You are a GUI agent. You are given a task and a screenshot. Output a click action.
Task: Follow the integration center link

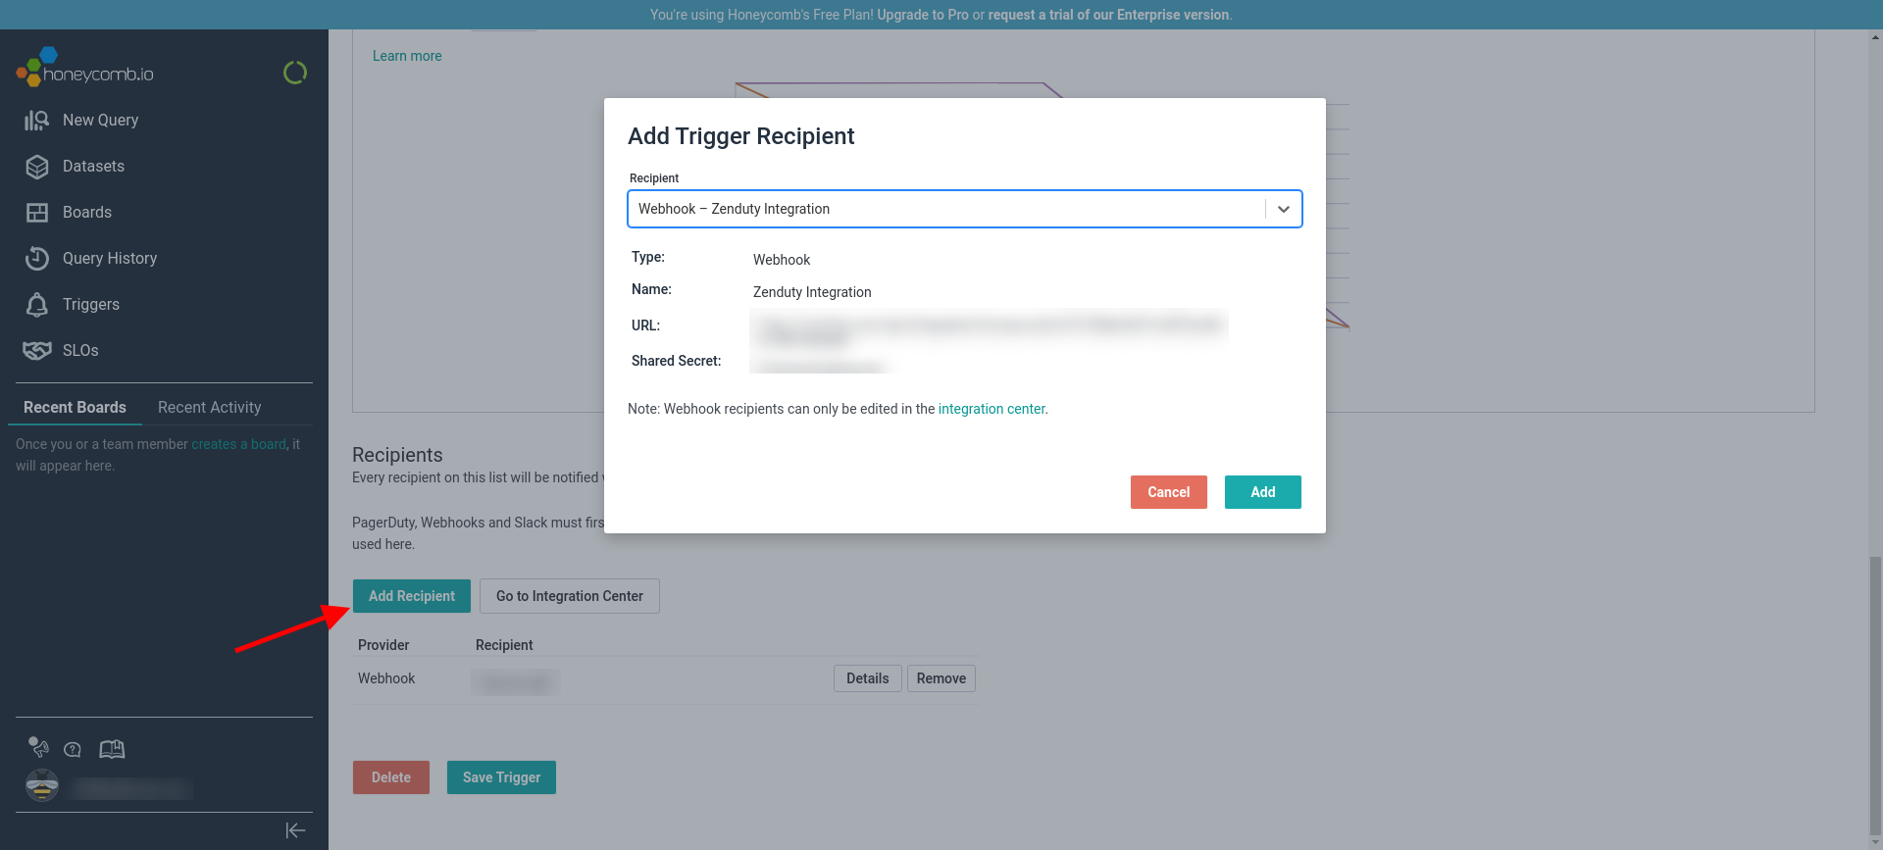click(992, 409)
